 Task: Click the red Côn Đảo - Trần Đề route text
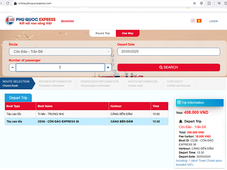point(192,127)
